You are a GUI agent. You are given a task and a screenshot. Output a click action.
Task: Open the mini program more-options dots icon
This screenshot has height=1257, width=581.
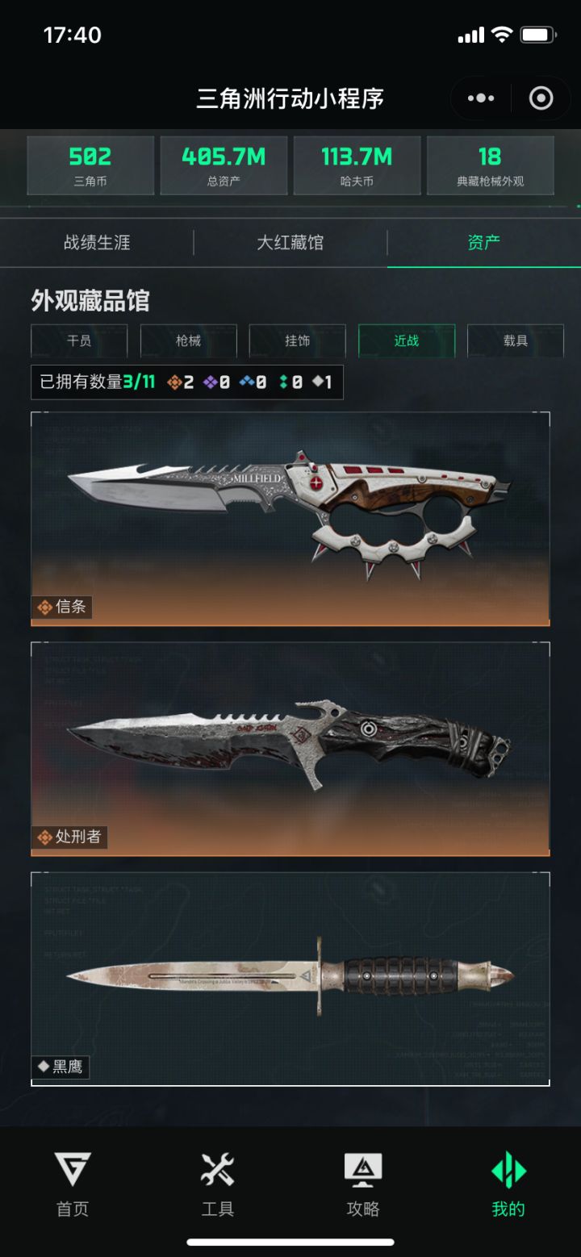pos(481,98)
